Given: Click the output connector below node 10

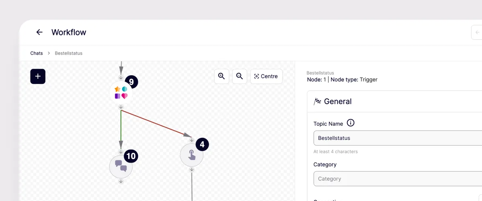Looking at the screenshot, I should (121, 181).
